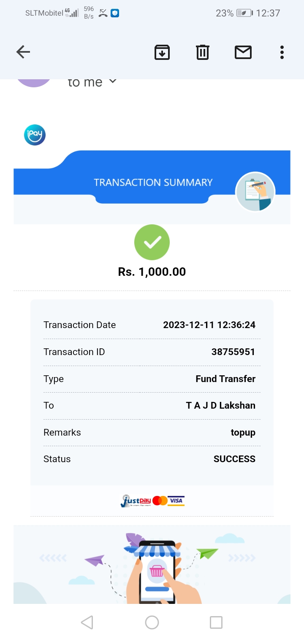Tap the Rs. 1,000.00 amount
Screen dimensions: 304x641
[152, 272]
